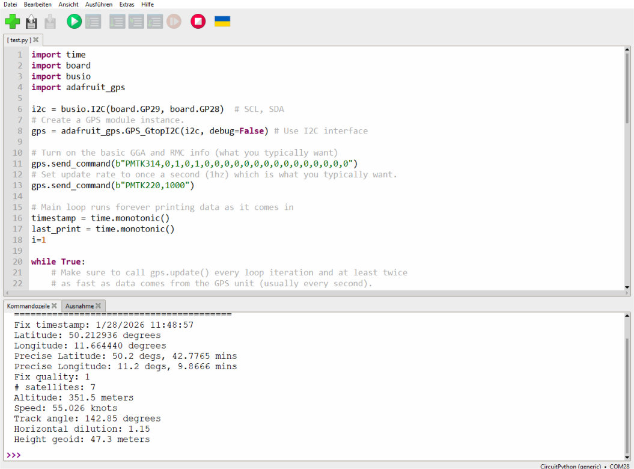This screenshot has height=469, width=634.
Task: Open a file with the load icon
Action: point(31,22)
